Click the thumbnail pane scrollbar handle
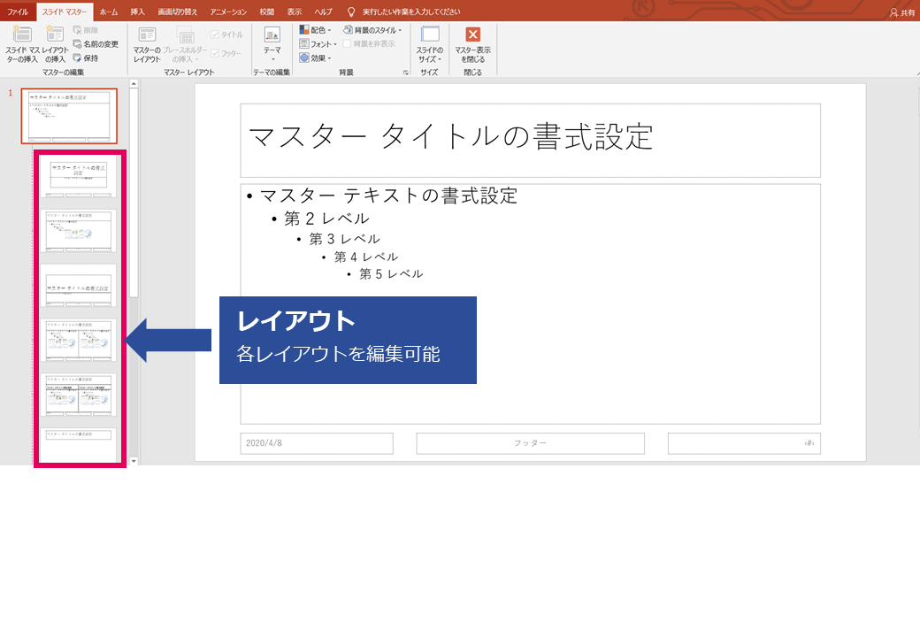This screenshot has height=637, width=920. (134, 194)
